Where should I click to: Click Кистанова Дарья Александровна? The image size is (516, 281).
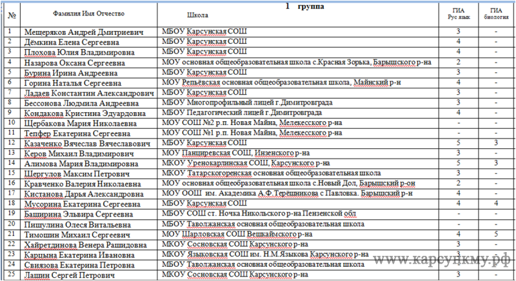tap(84, 194)
